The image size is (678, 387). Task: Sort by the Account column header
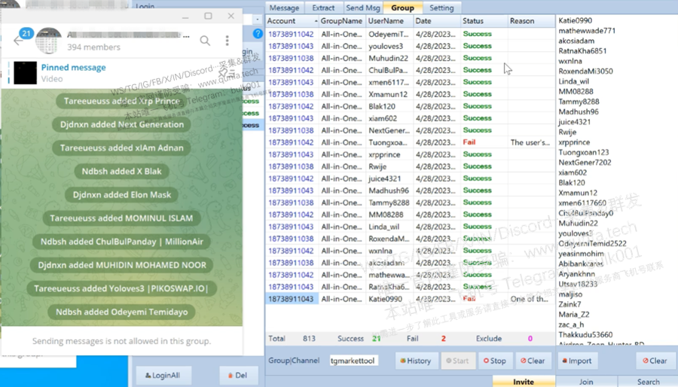[292, 21]
